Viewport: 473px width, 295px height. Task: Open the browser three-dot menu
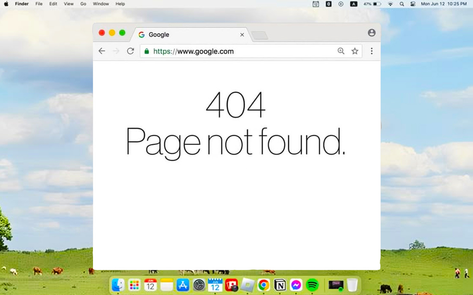click(372, 51)
